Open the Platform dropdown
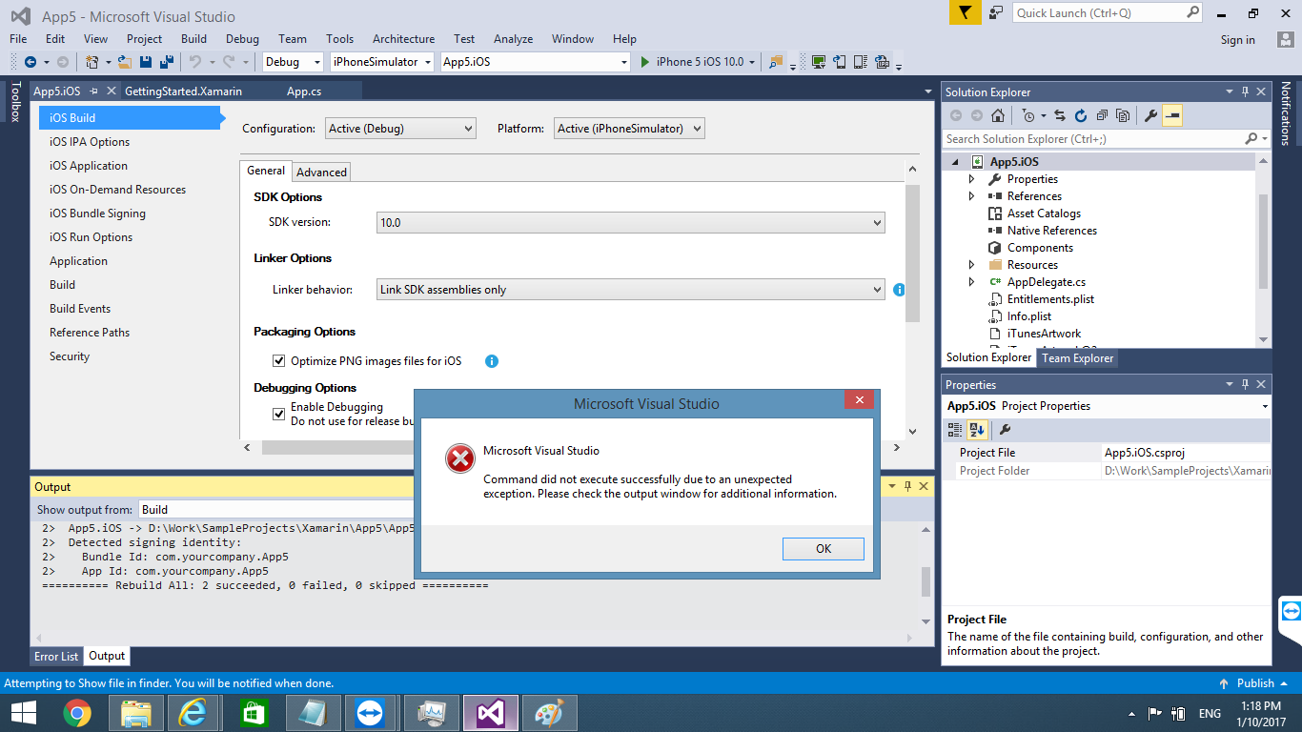 629,129
